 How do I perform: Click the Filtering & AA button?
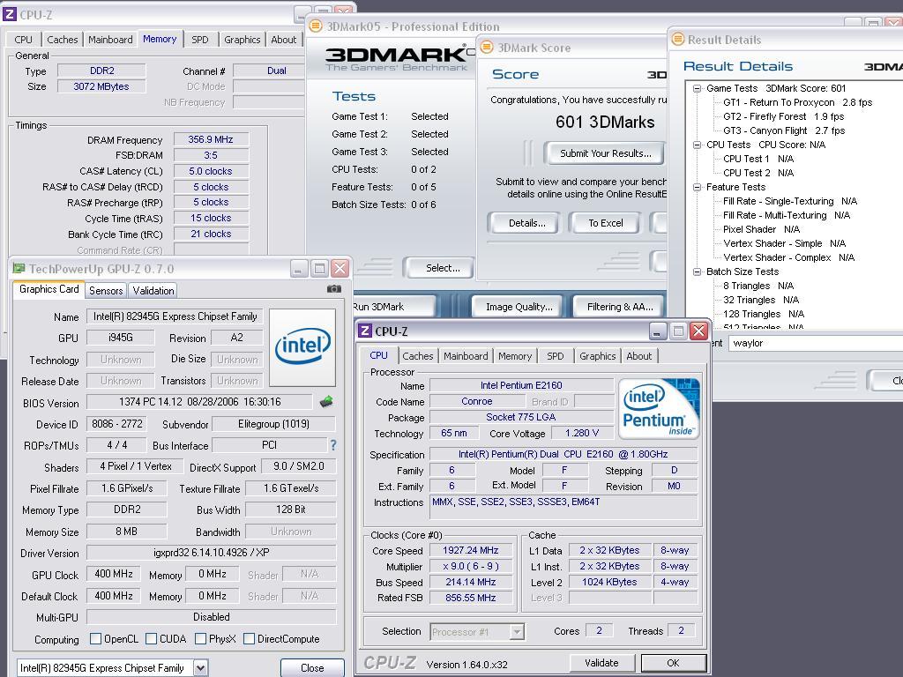tap(620, 307)
